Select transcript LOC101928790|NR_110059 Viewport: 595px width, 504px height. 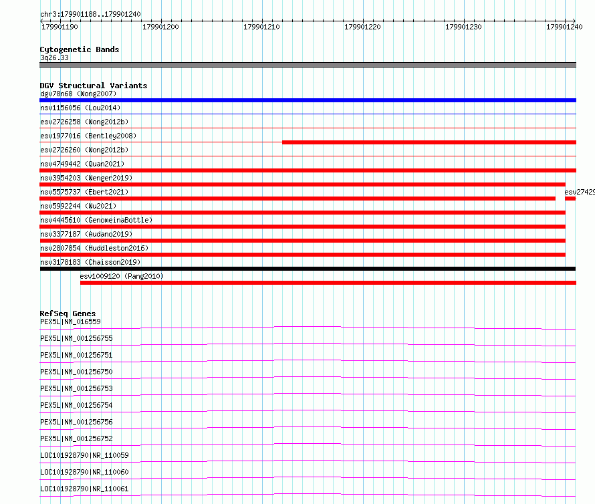pos(84,455)
